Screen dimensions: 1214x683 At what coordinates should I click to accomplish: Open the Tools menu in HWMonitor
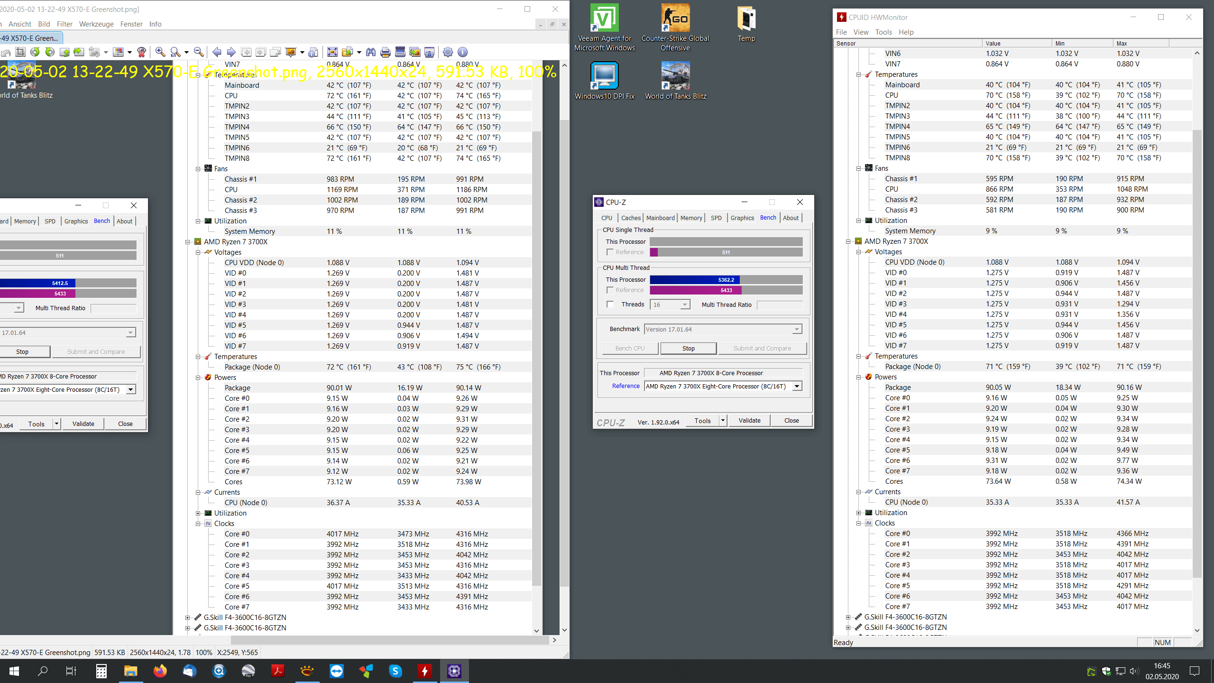coord(883,32)
